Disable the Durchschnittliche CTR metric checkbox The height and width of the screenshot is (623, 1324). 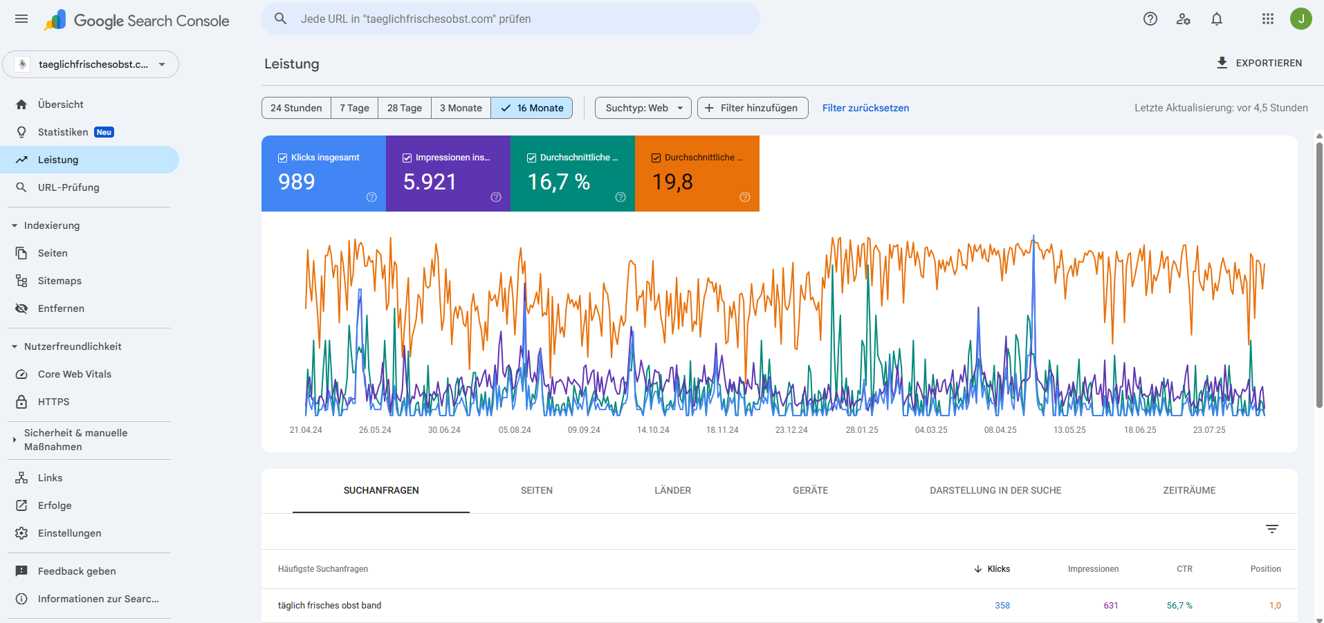(x=531, y=157)
